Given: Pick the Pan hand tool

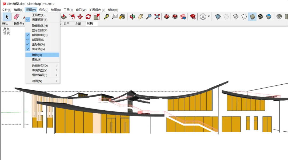Looking at the screenshot, I should coord(141,17).
